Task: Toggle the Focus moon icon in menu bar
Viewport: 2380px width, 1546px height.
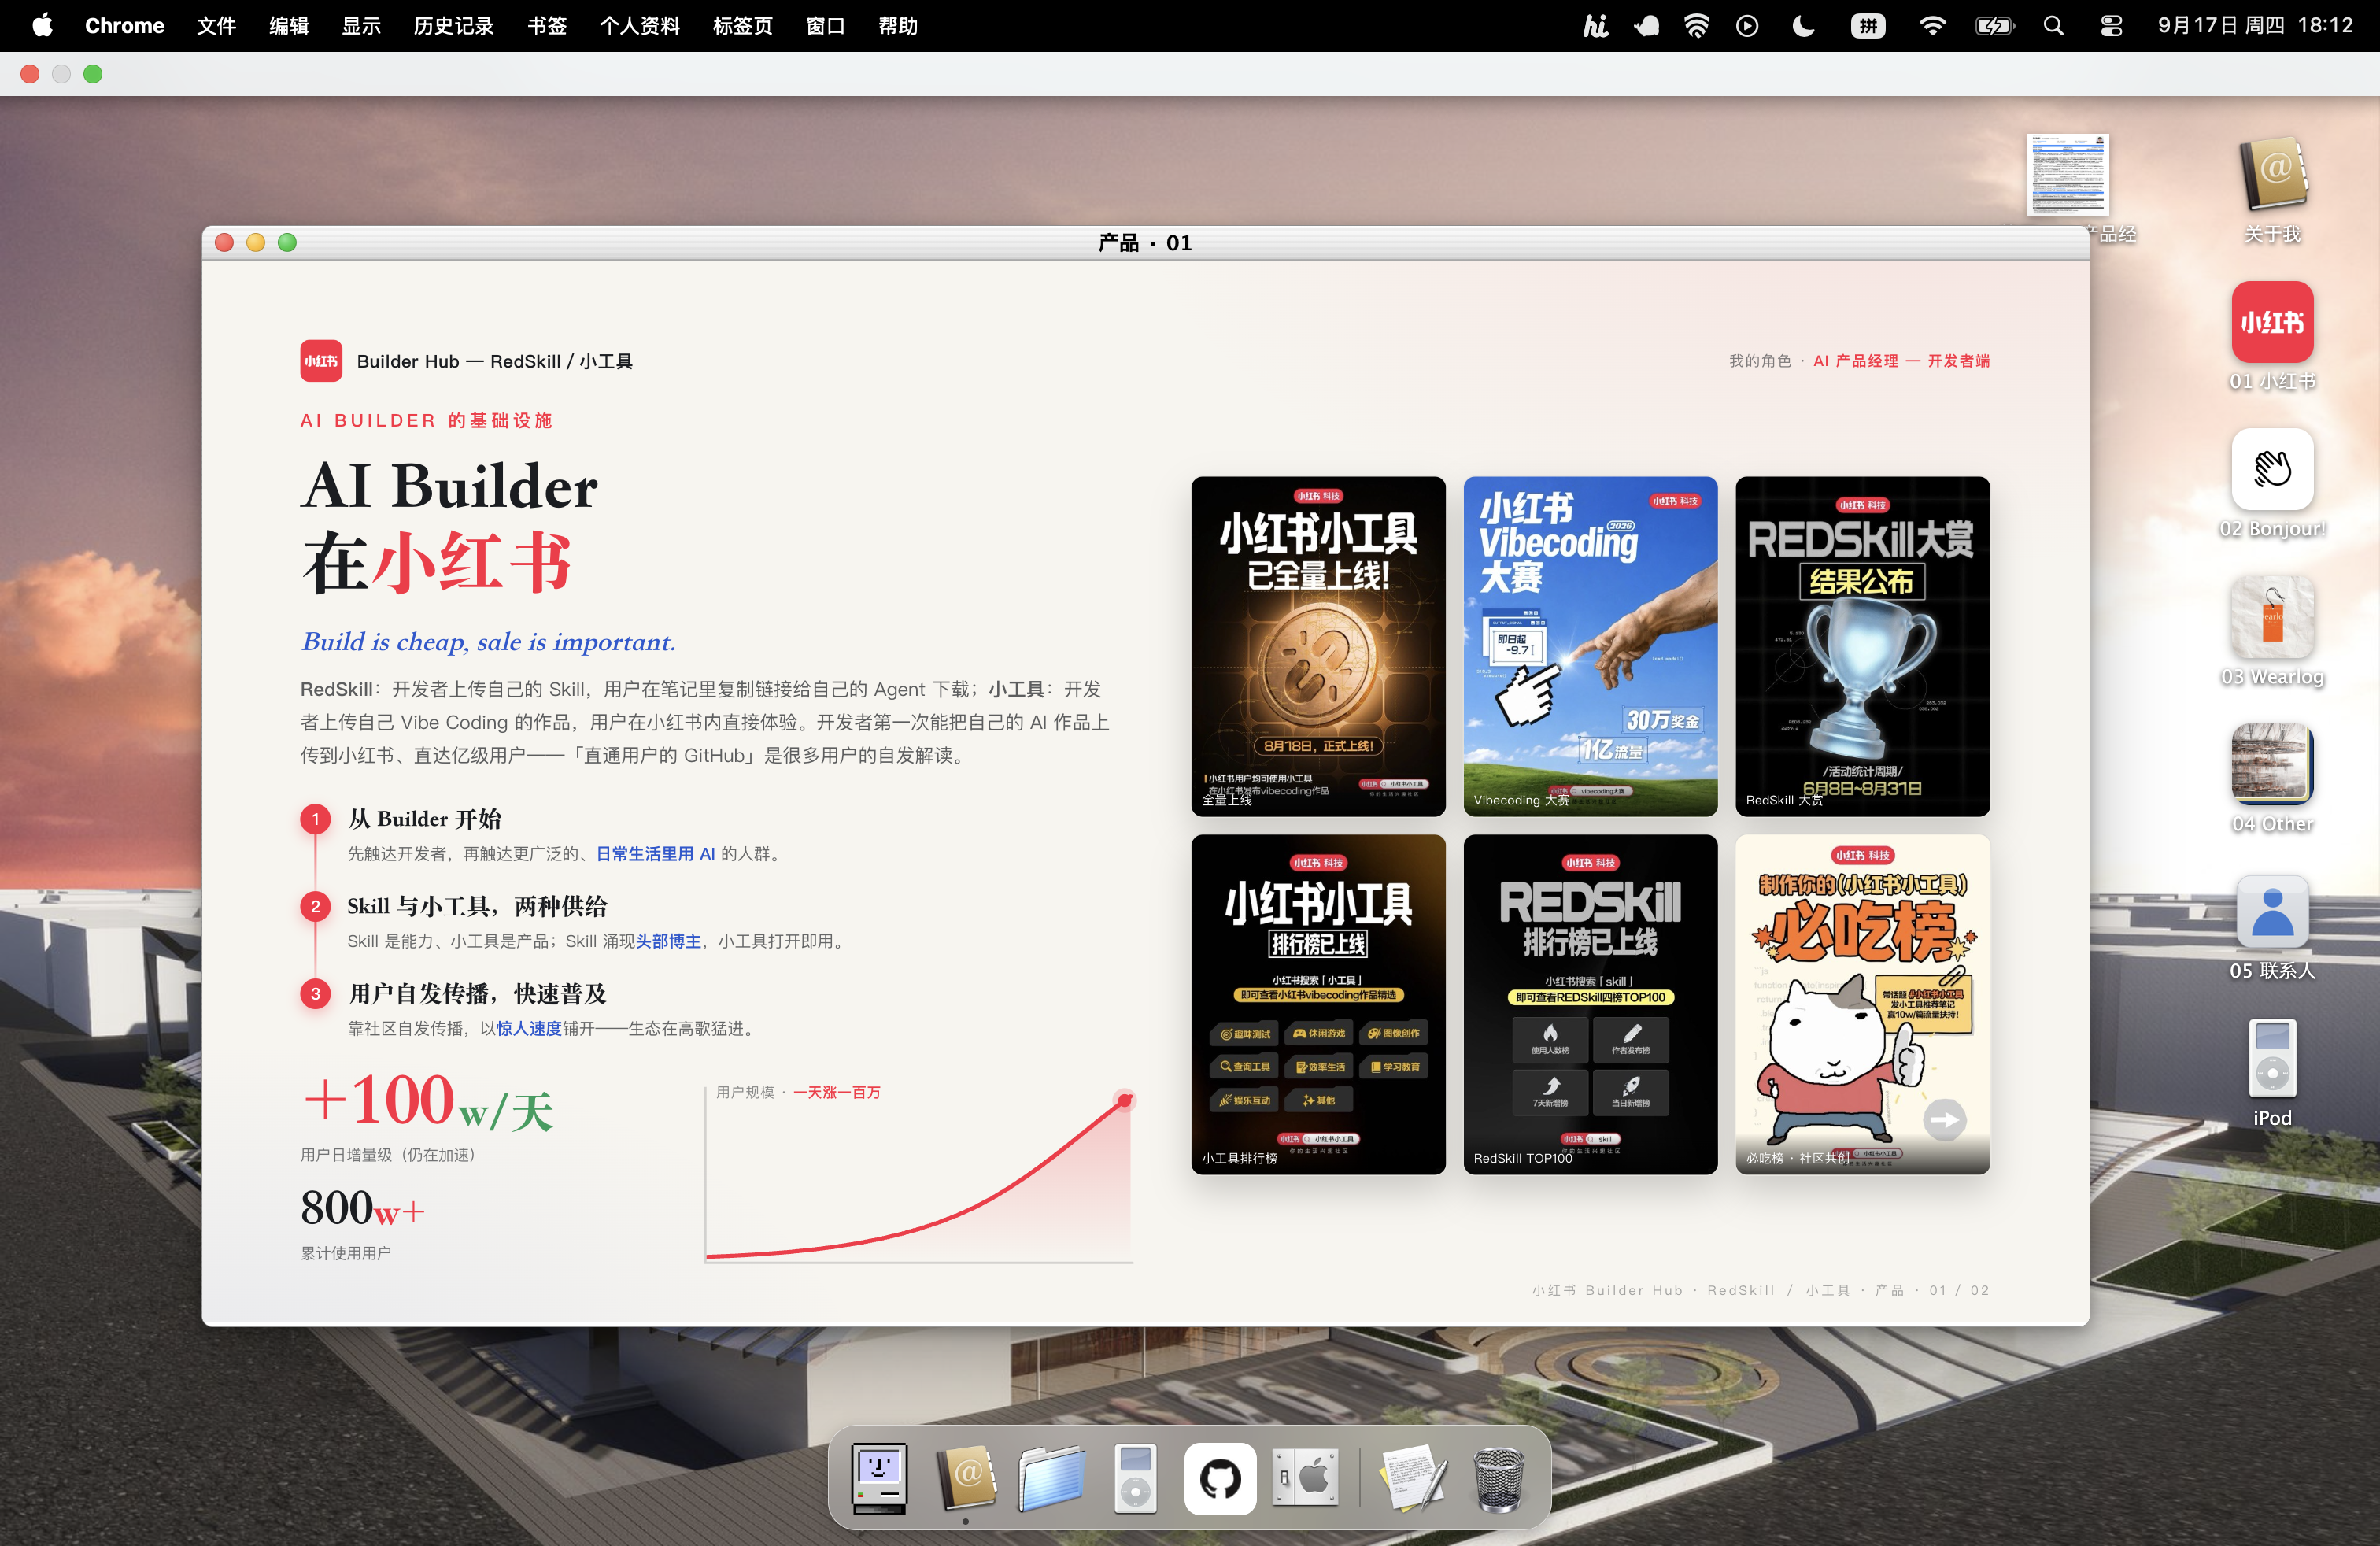Action: [x=1803, y=25]
